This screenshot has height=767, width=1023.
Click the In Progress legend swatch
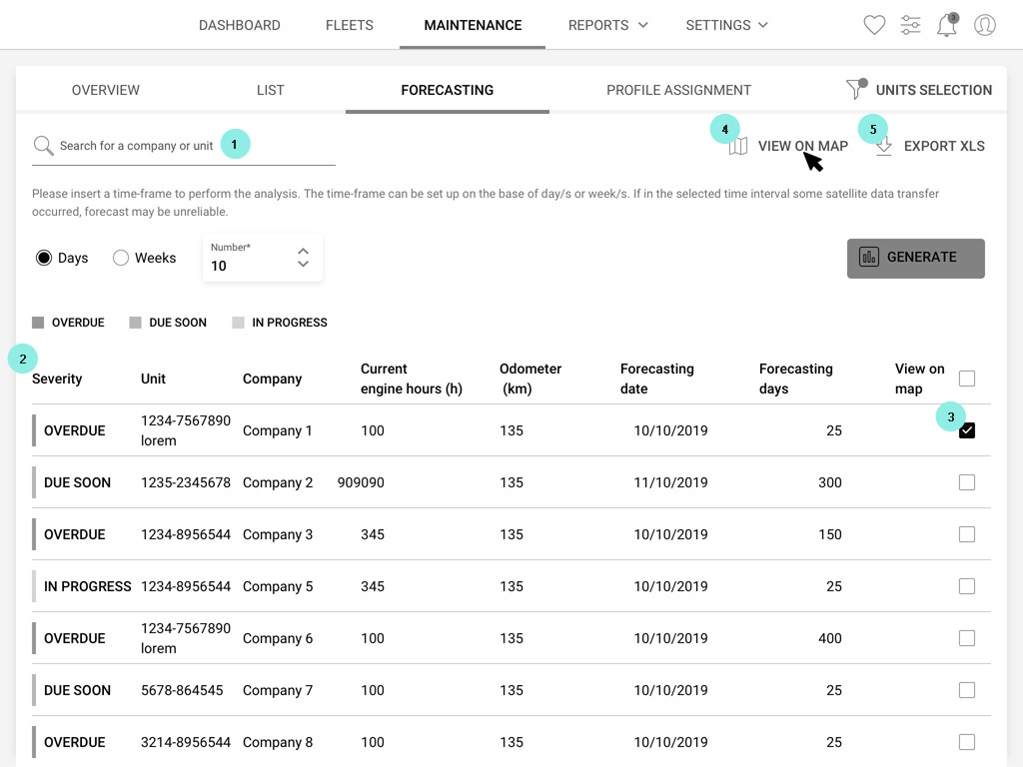point(238,323)
